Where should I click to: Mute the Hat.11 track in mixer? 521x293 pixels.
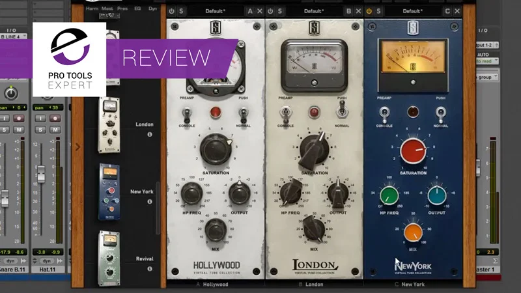coord(55,130)
